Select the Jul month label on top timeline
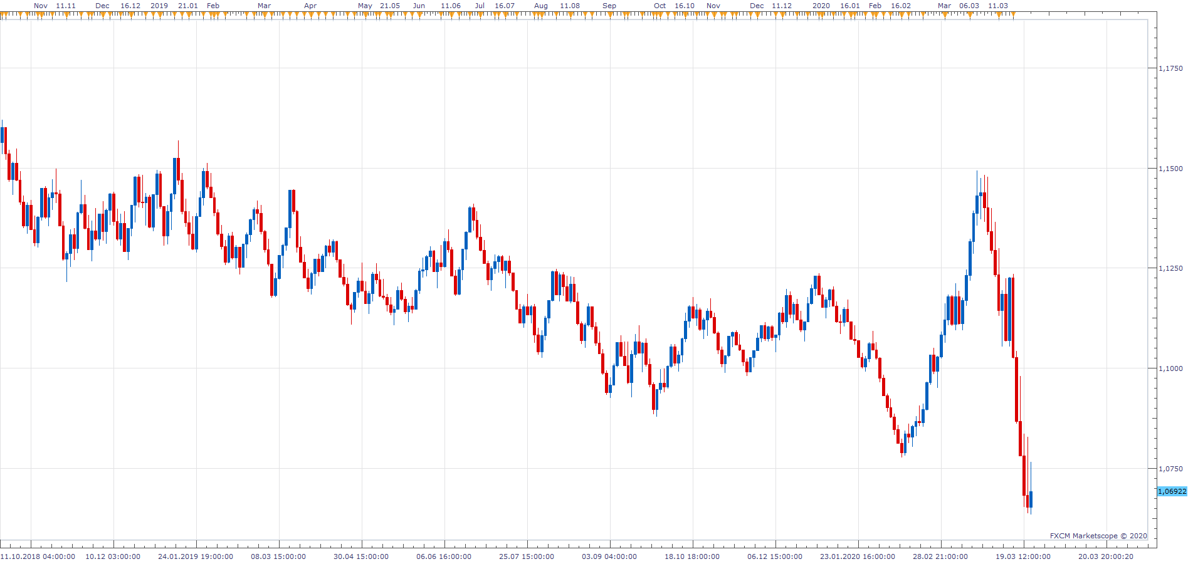This screenshot has width=1193, height=564. coord(480,6)
